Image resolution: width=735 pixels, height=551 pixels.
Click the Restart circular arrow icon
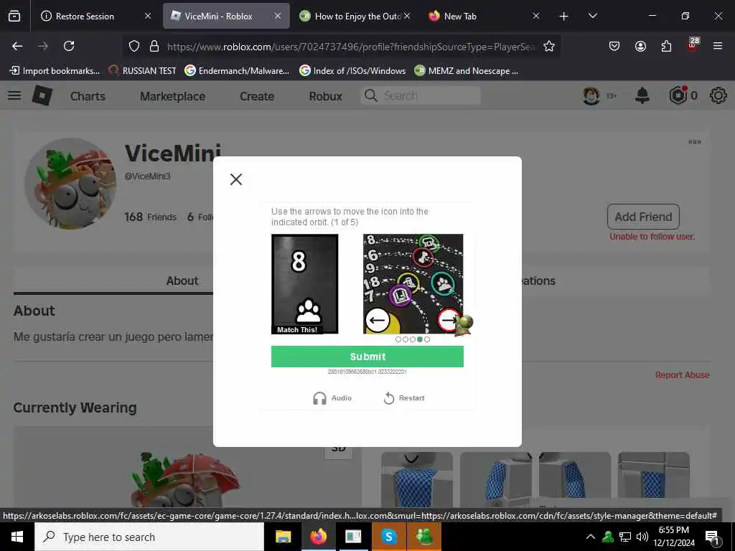pyautogui.click(x=389, y=398)
